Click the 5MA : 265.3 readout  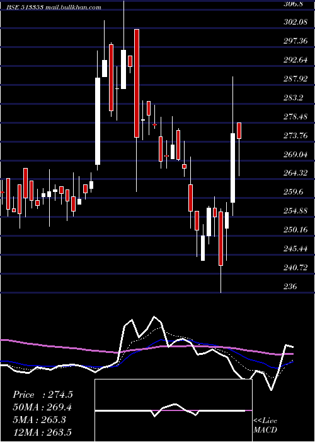tap(39, 420)
